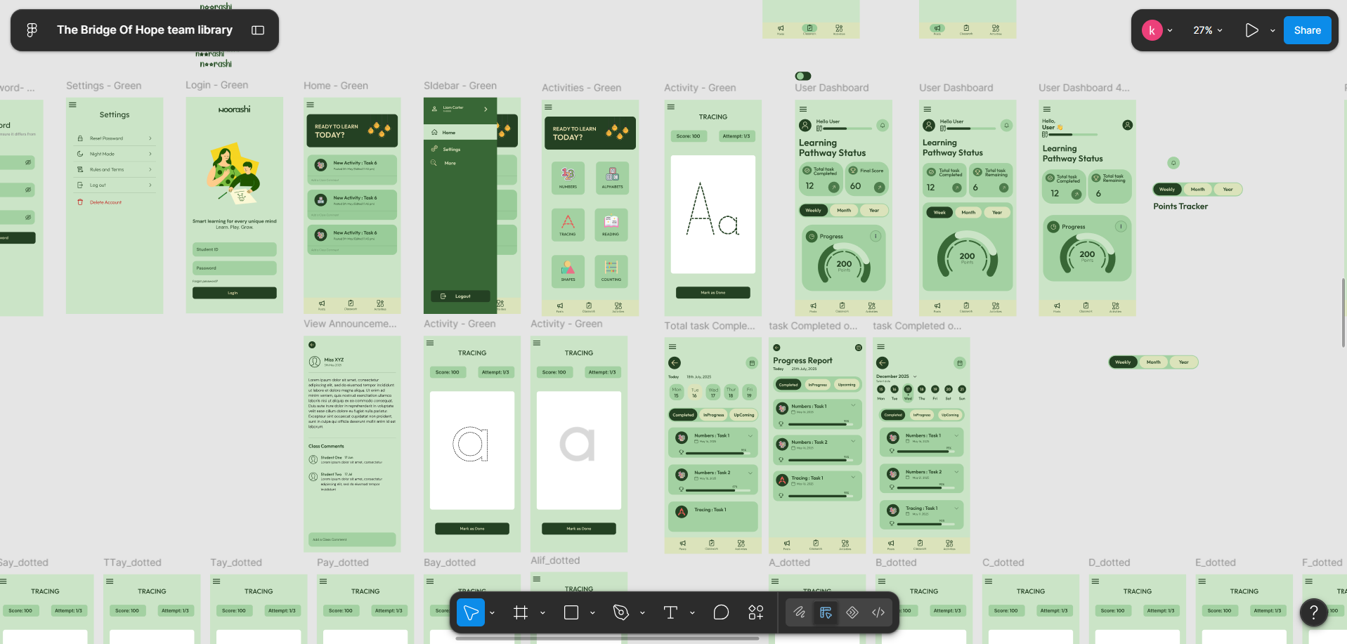
Task: Click the second password eye icon in the partly visible 'ord-' frame
Action: pyautogui.click(x=28, y=190)
